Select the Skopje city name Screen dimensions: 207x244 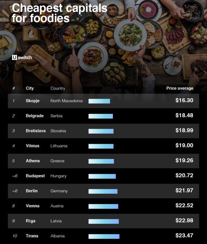[x=32, y=101]
